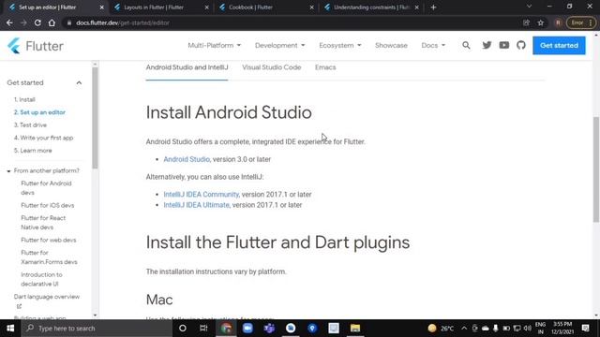Screen dimensions: 600x337
Task: Click the browser home icon
Action: click(52, 22)
